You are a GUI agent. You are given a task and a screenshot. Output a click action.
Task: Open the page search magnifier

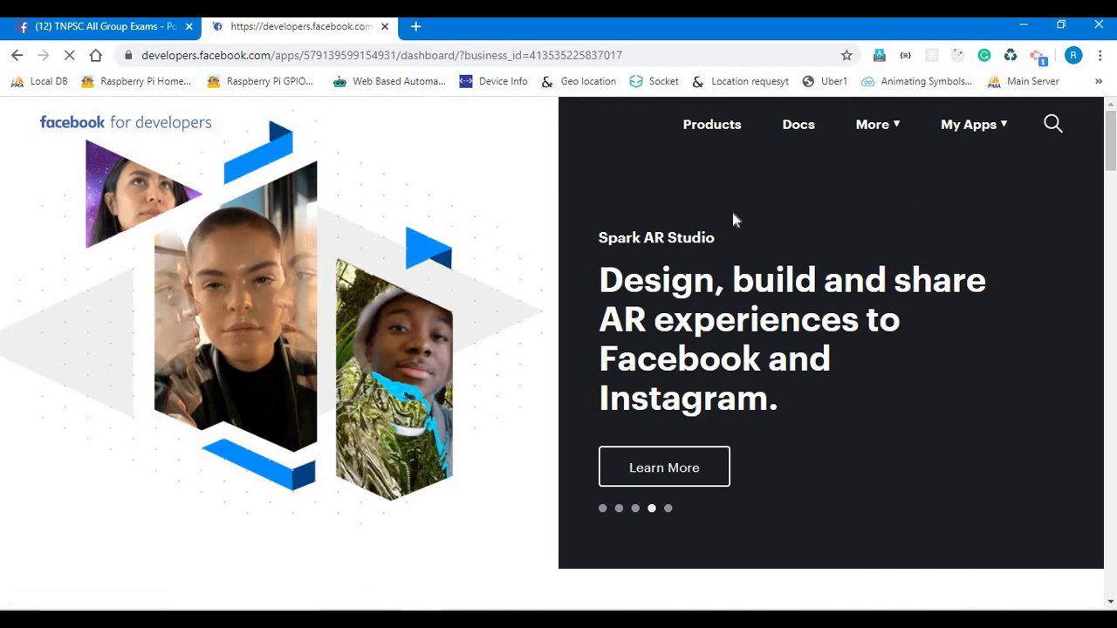(1053, 124)
